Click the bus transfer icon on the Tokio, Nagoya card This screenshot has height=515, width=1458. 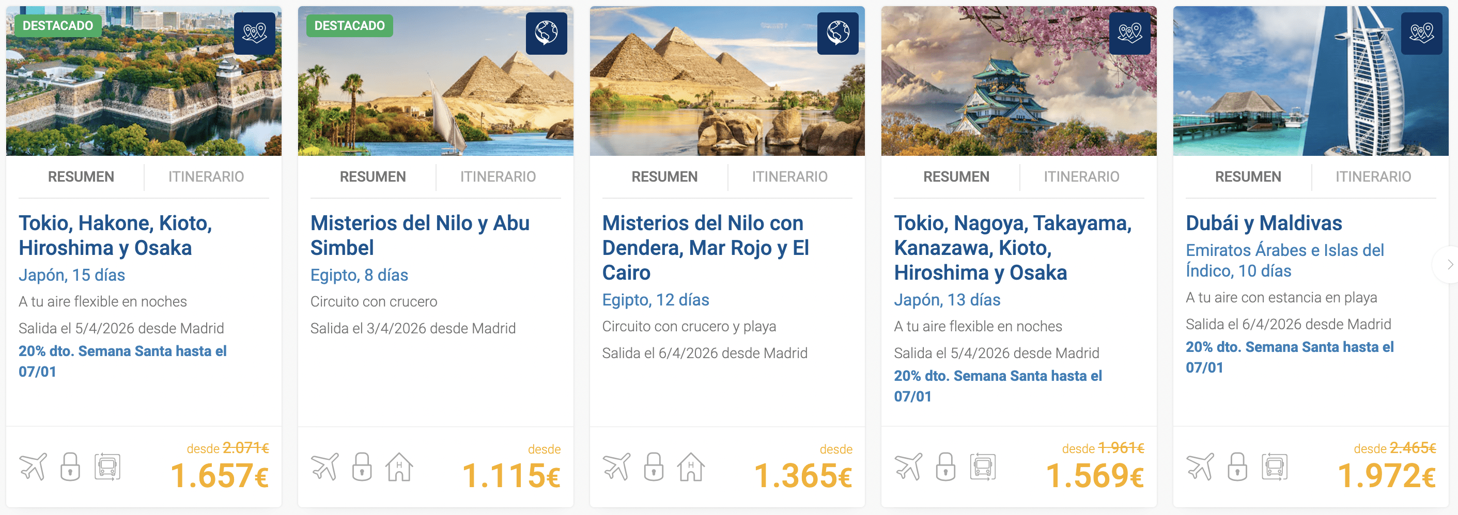pyautogui.click(x=983, y=467)
